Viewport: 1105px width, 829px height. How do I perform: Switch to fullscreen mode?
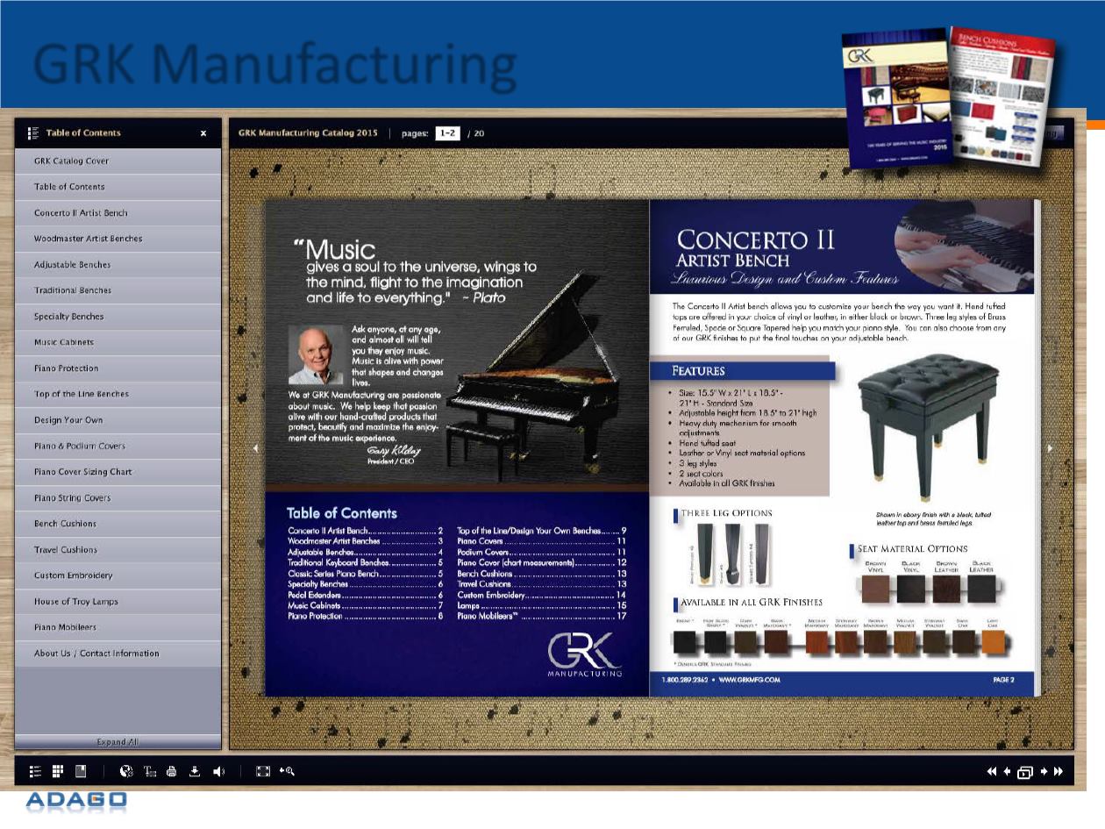coord(262,771)
